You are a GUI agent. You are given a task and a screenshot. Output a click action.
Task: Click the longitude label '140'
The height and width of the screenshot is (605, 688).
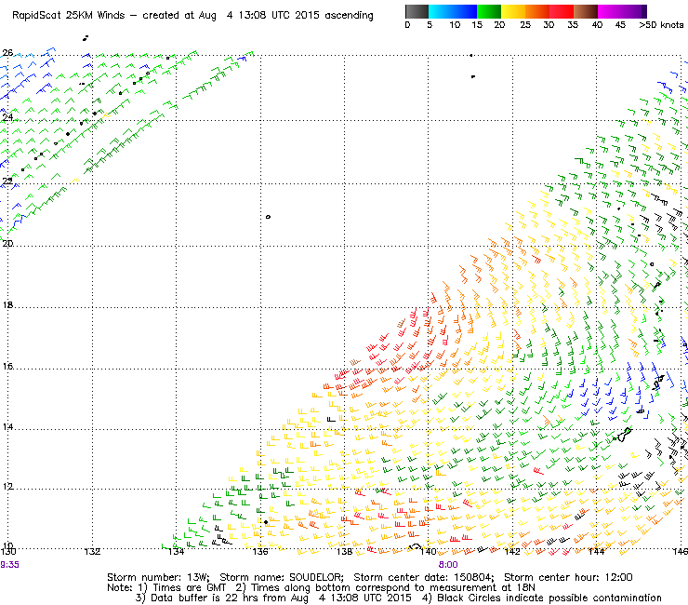click(x=429, y=552)
